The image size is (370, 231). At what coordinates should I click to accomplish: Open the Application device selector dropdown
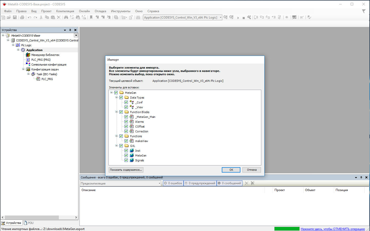click(221, 18)
